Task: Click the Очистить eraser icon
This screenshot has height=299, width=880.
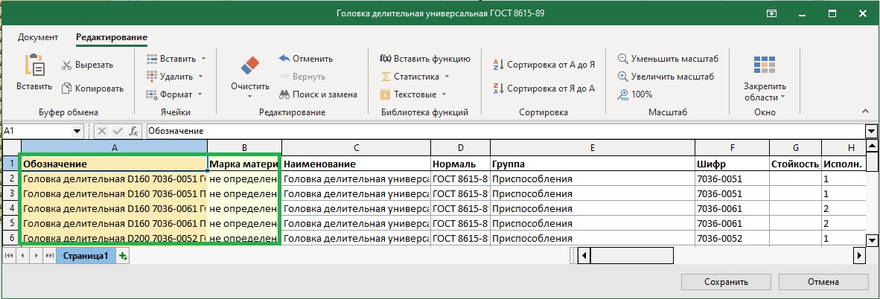Action: pyautogui.click(x=249, y=65)
